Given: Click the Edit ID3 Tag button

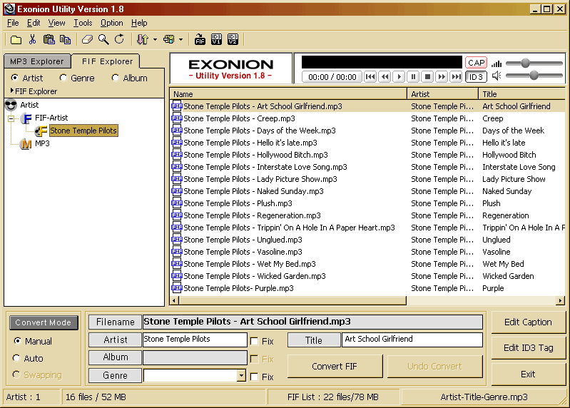Looking at the screenshot, I should tap(528, 348).
